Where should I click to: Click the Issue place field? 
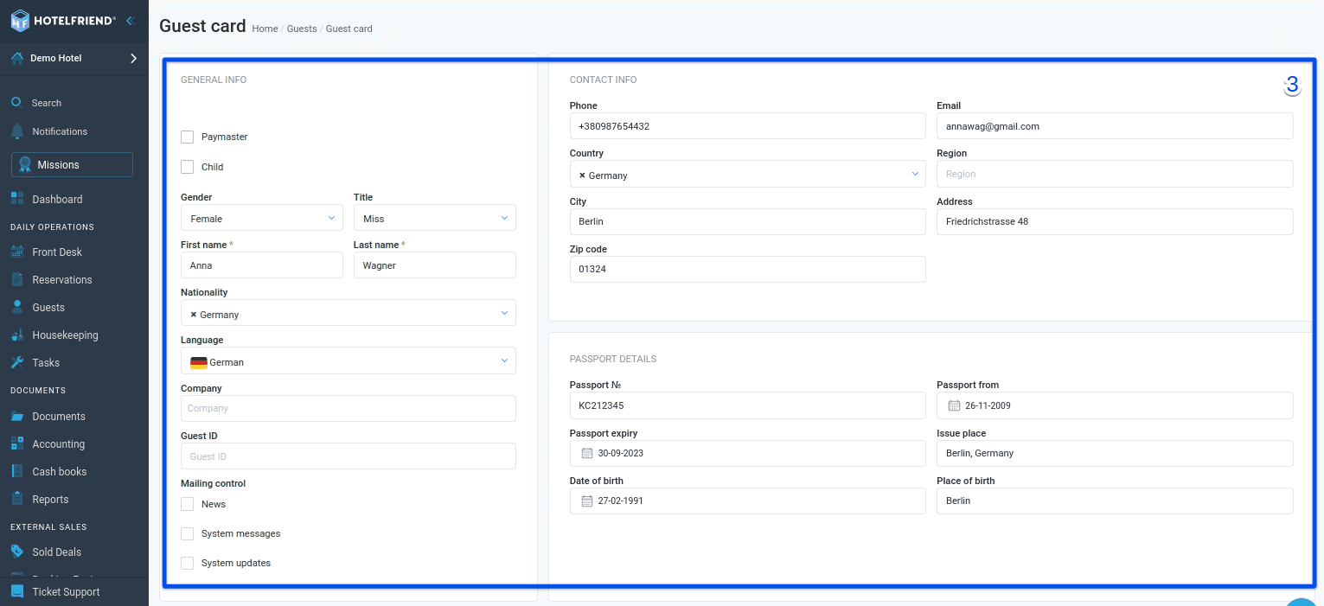tap(1115, 453)
